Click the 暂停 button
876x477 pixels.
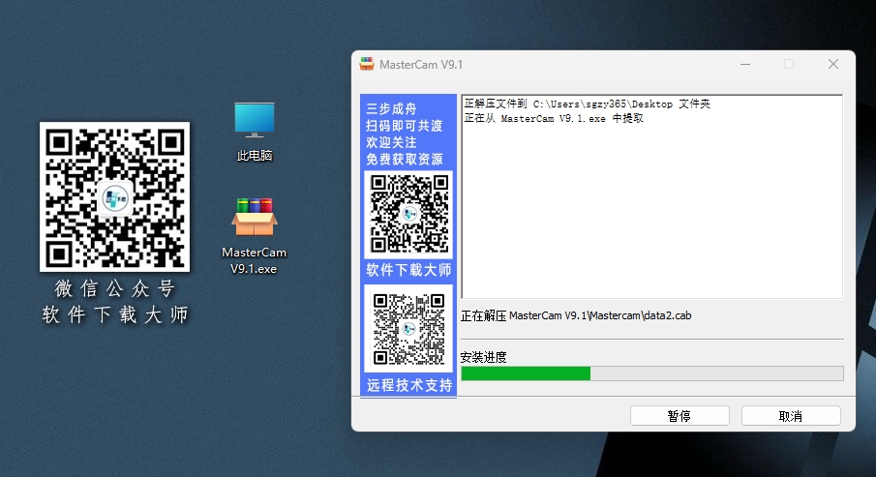680,415
